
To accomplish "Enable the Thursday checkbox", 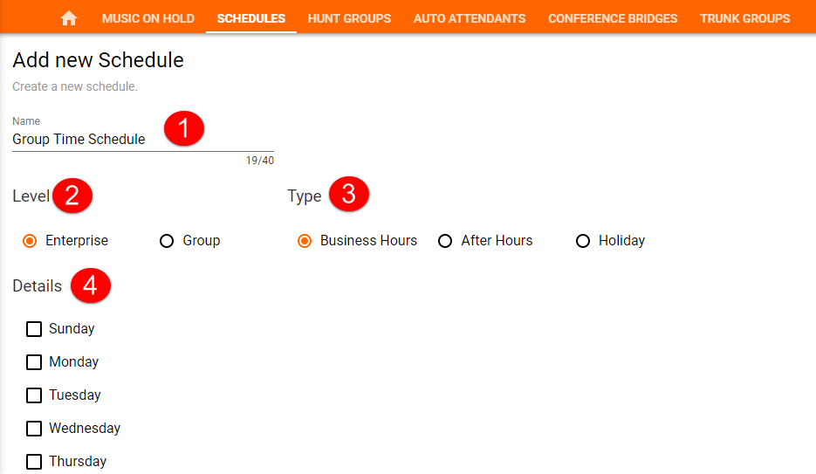I will click(x=34, y=462).
